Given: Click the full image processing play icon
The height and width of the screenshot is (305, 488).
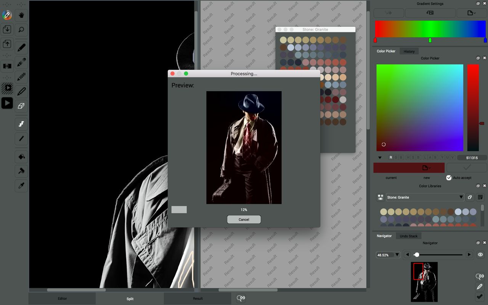Looking at the screenshot, I should (x=7, y=103).
